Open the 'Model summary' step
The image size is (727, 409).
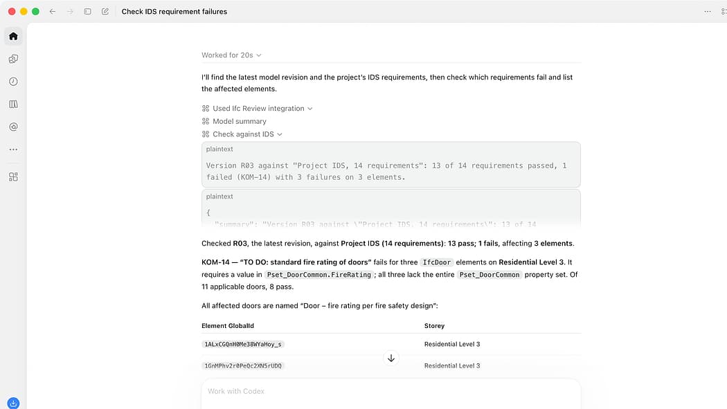tap(234, 121)
